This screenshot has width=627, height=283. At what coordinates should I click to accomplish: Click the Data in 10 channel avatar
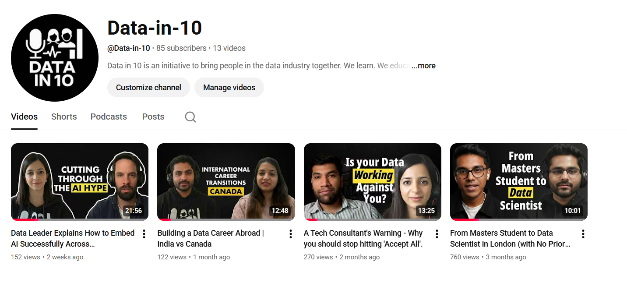tap(55, 58)
